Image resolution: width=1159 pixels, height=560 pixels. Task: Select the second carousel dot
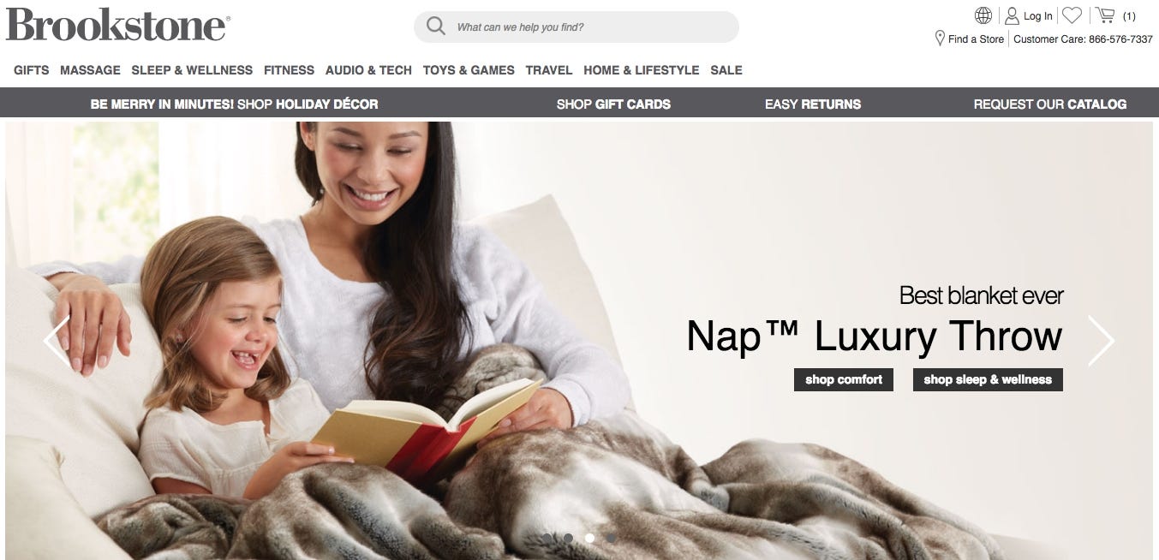pyautogui.click(x=568, y=538)
